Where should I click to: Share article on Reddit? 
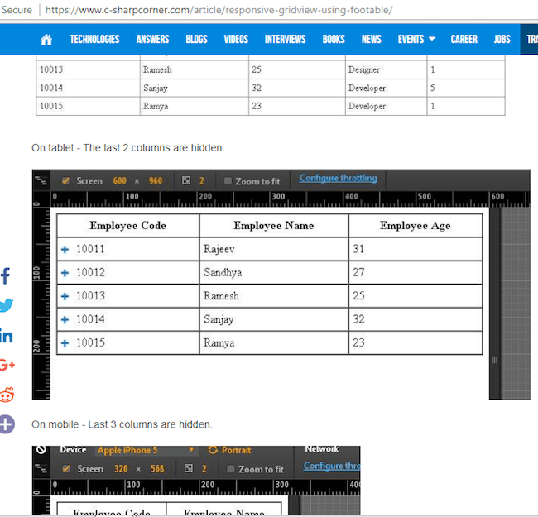point(7,395)
